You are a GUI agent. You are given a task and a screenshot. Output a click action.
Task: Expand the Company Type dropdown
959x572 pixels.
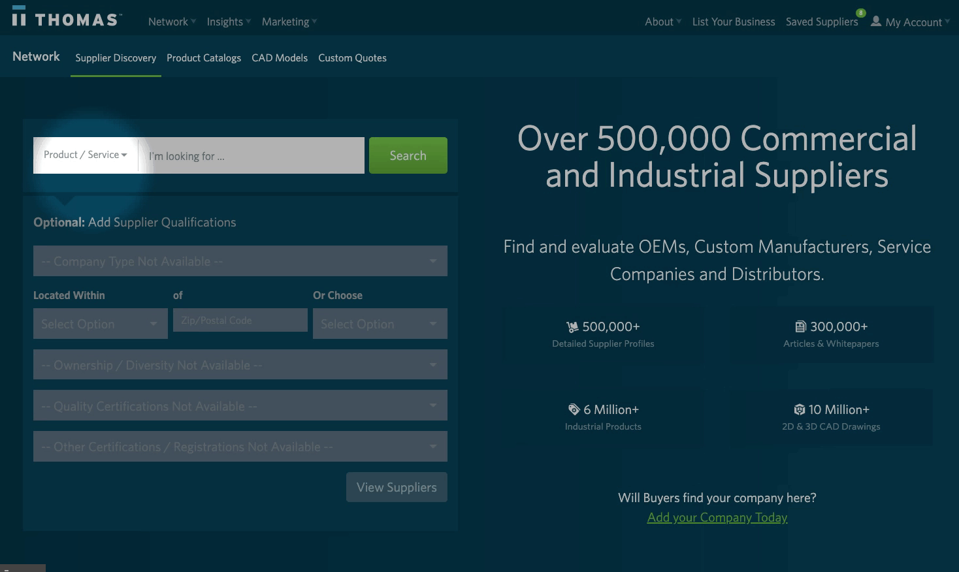[x=240, y=261]
